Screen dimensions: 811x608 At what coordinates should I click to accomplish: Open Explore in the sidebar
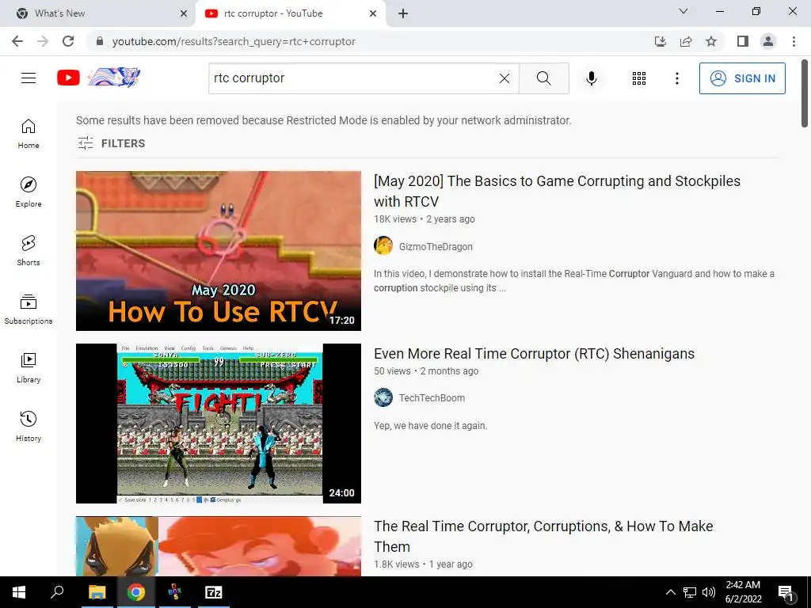click(29, 192)
